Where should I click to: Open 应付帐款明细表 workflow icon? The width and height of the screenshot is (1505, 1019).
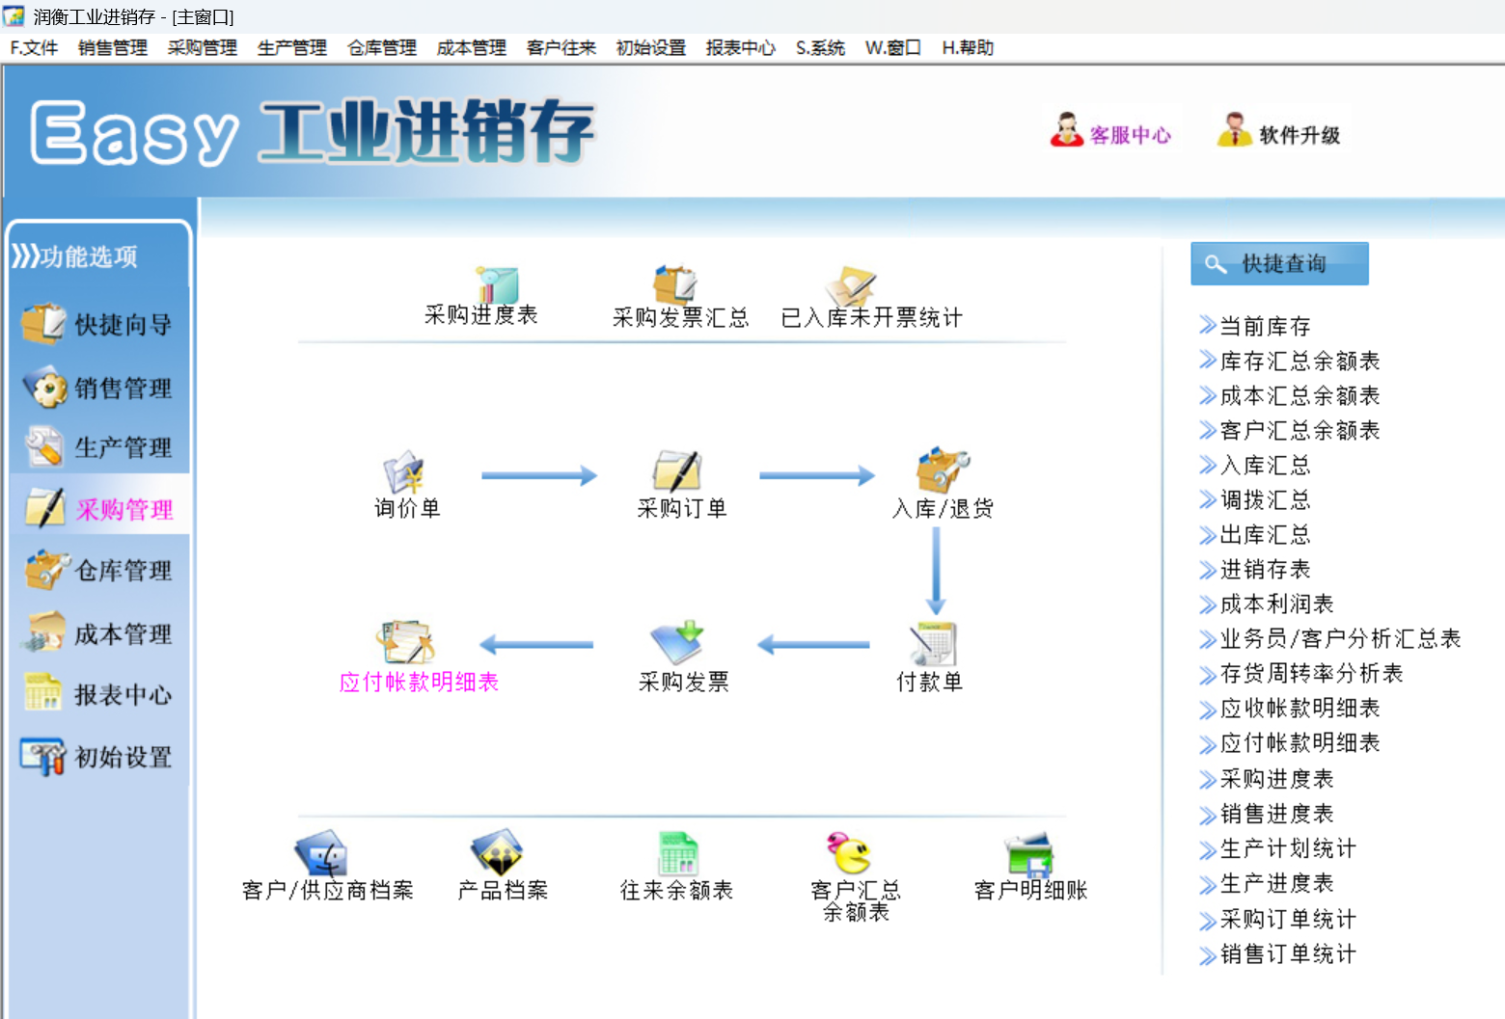click(405, 643)
